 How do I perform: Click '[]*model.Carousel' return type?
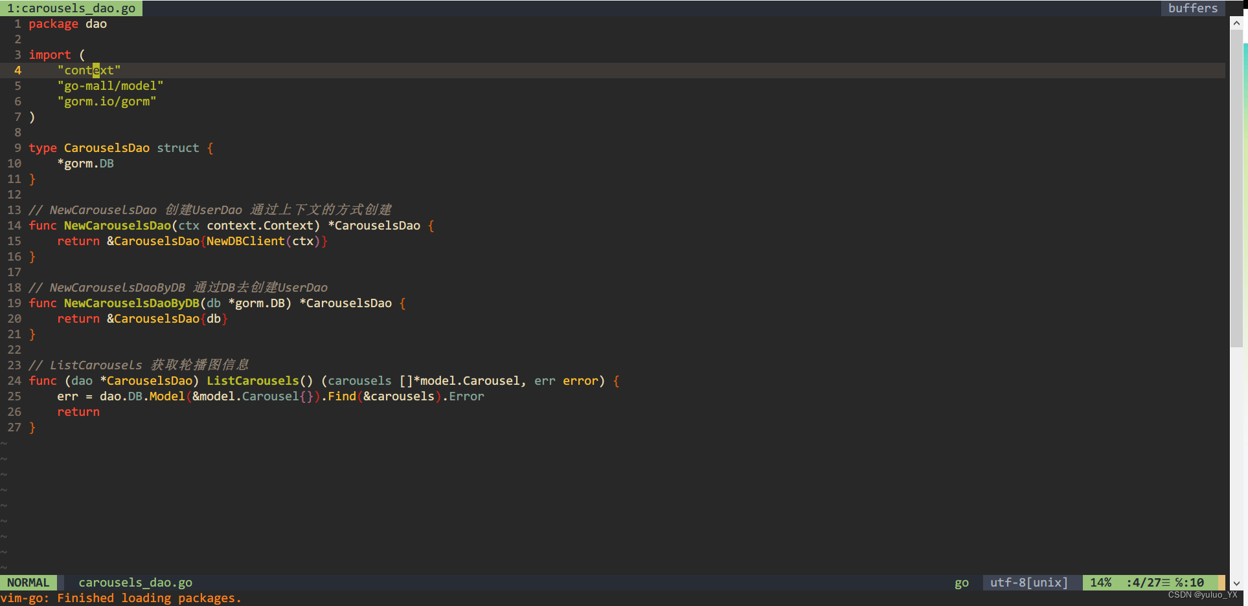click(459, 381)
